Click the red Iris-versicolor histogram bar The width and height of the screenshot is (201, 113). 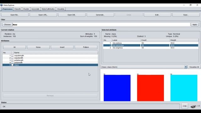point(150,88)
